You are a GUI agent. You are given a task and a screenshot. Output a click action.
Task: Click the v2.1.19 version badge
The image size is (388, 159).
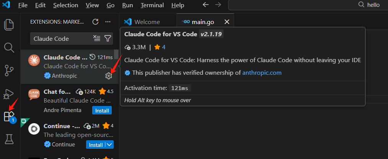click(211, 34)
